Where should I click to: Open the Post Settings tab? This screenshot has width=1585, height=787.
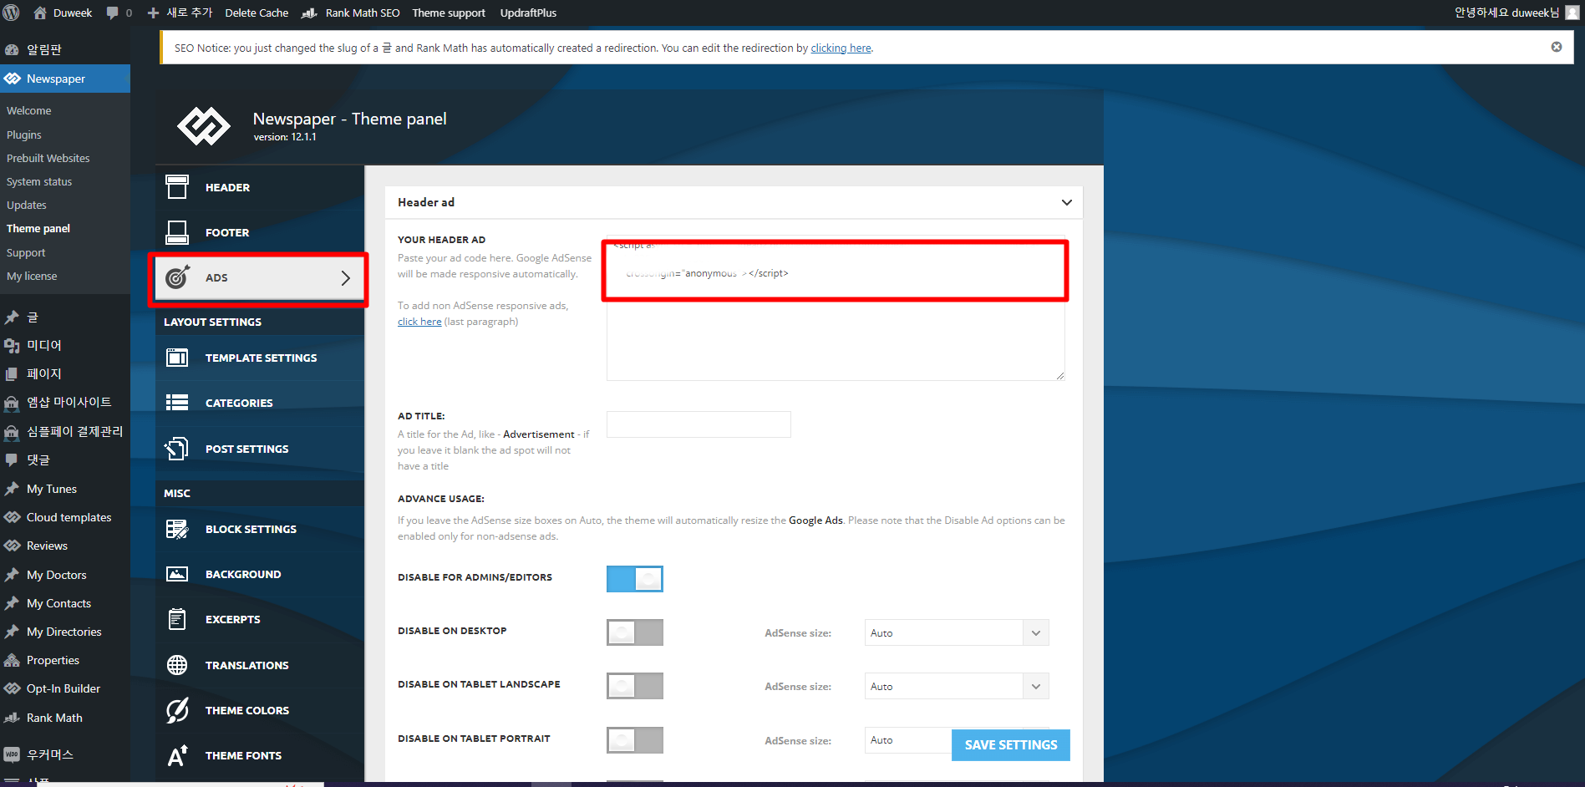tap(260, 449)
